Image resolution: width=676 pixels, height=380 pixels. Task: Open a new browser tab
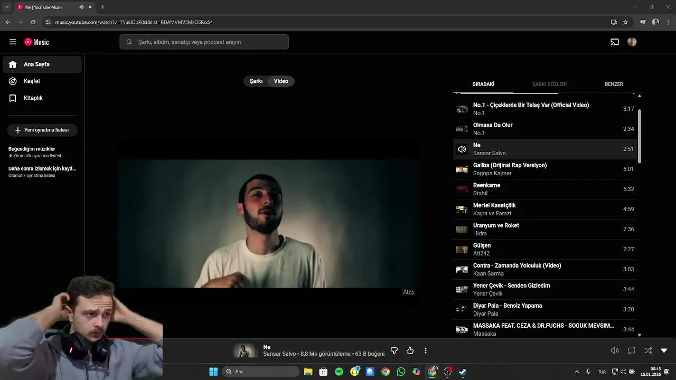tap(102, 7)
